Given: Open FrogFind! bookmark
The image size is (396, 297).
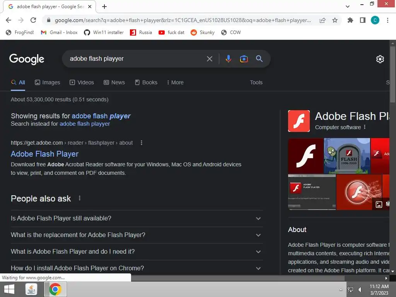Looking at the screenshot, I should [20, 32].
